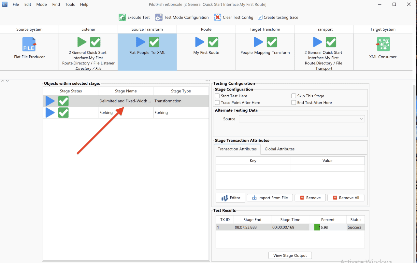Click the Clear Test Config red X icon

(x=217, y=17)
